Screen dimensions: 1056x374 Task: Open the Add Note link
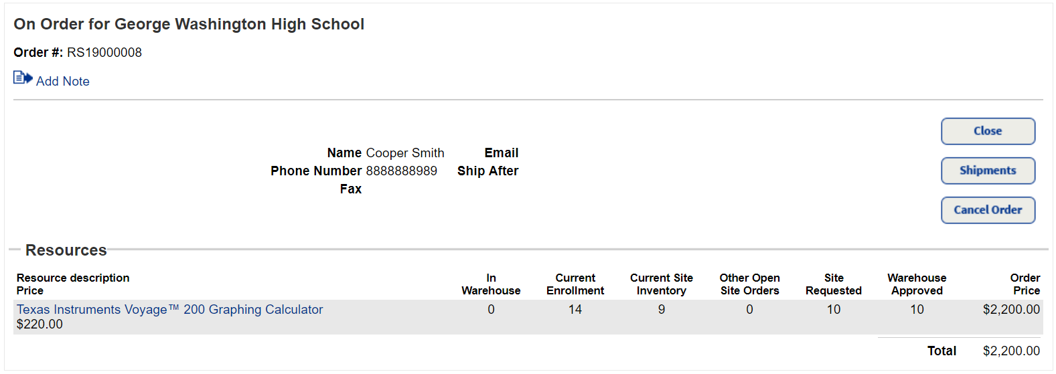62,82
